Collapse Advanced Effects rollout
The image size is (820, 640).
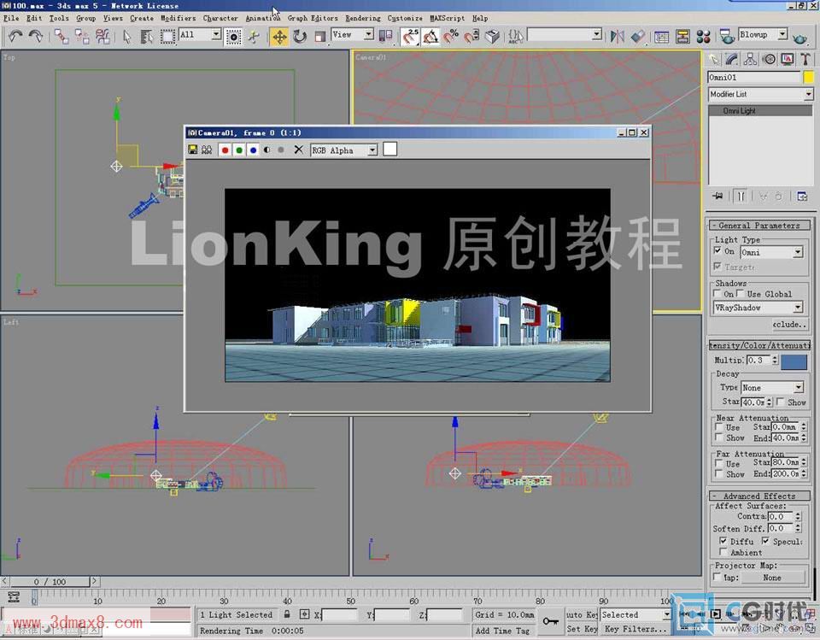[759, 496]
